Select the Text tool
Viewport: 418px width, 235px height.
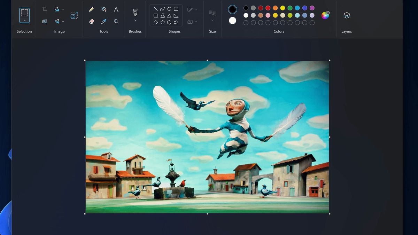coord(116,9)
